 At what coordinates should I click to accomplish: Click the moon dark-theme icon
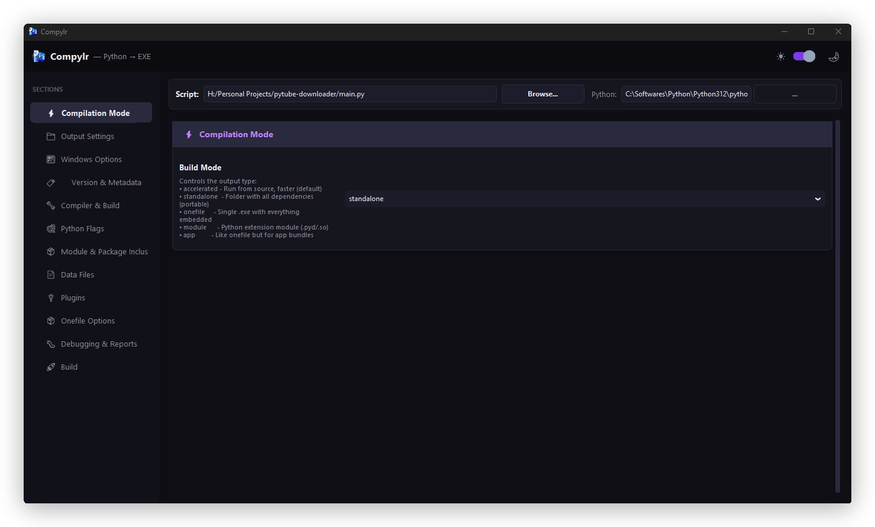tap(834, 57)
